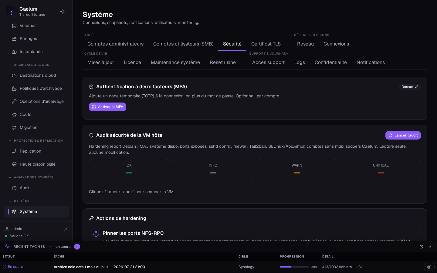Screen dimensions: 437x273
Task: Click the running tasks count badge
Action: (x=77, y=247)
